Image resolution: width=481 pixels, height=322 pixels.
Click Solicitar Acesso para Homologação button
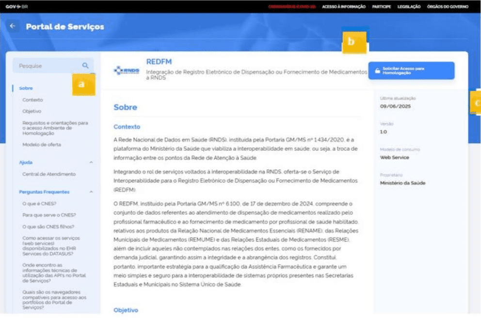click(411, 70)
